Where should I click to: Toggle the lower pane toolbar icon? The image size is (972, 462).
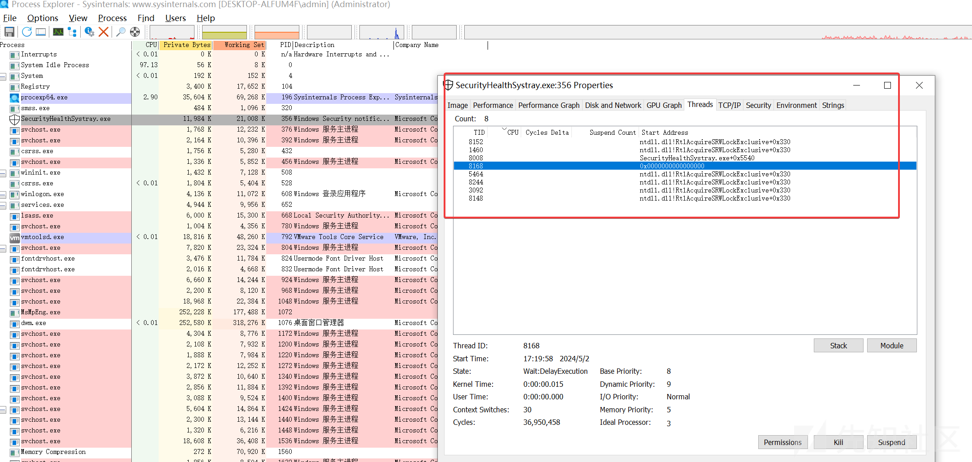click(x=41, y=32)
